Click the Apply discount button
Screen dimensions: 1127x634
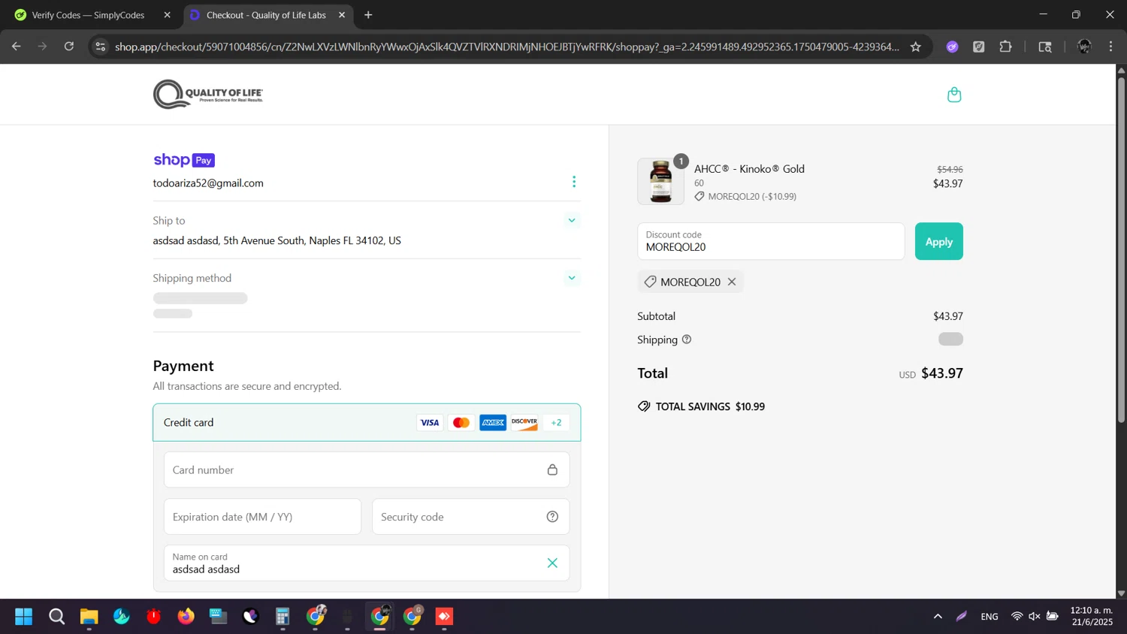click(x=938, y=241)
